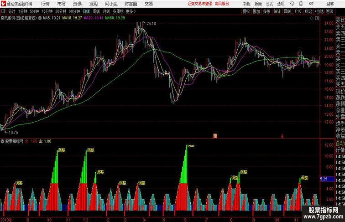Switch to the 周线 weekly tab
This screenshot has width=345, height=222.
pos(96,11)
